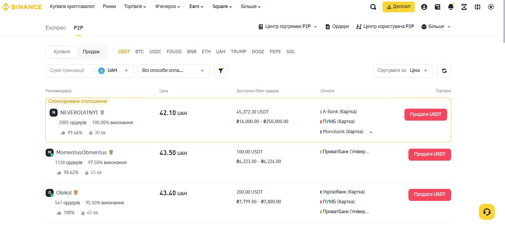
Task: Select the USDC crypto tab
Action: pos(155,52)
